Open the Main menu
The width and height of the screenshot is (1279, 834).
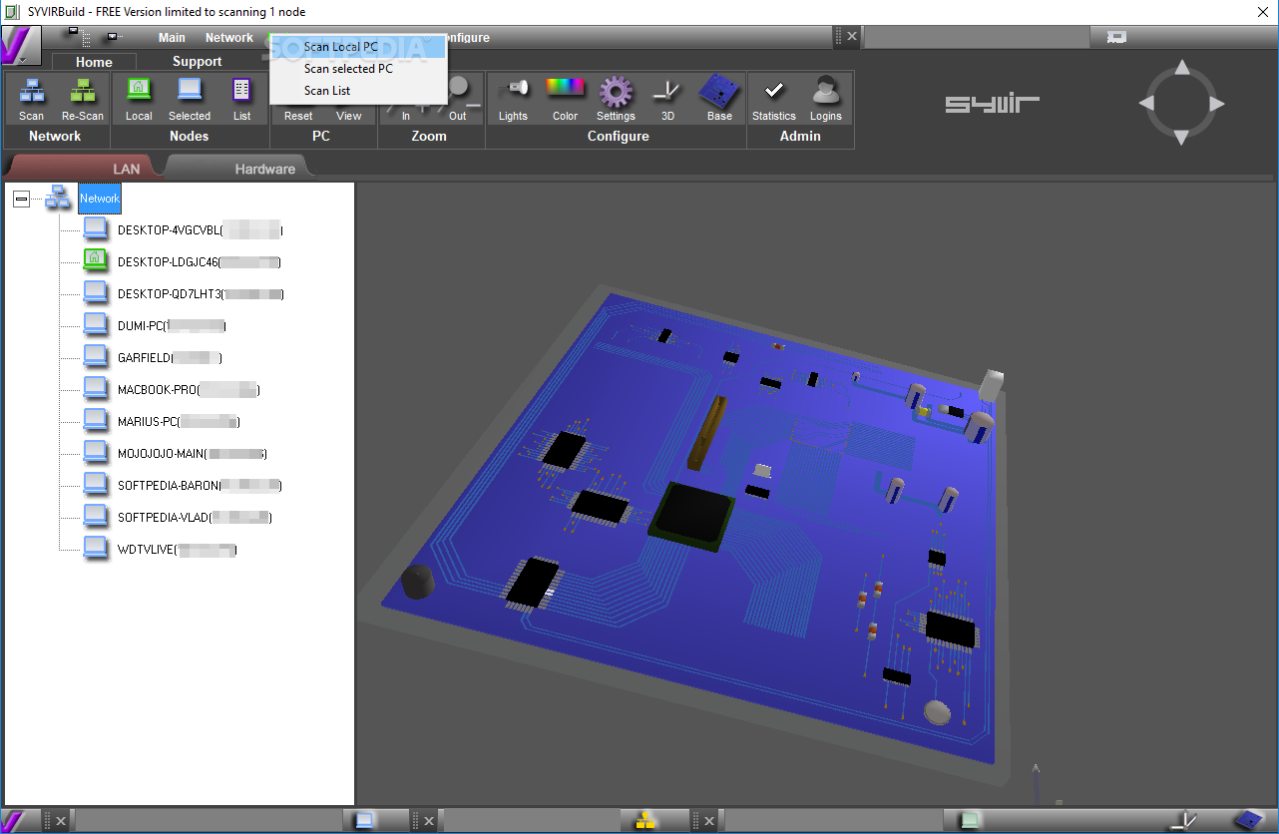pos(172,38)
